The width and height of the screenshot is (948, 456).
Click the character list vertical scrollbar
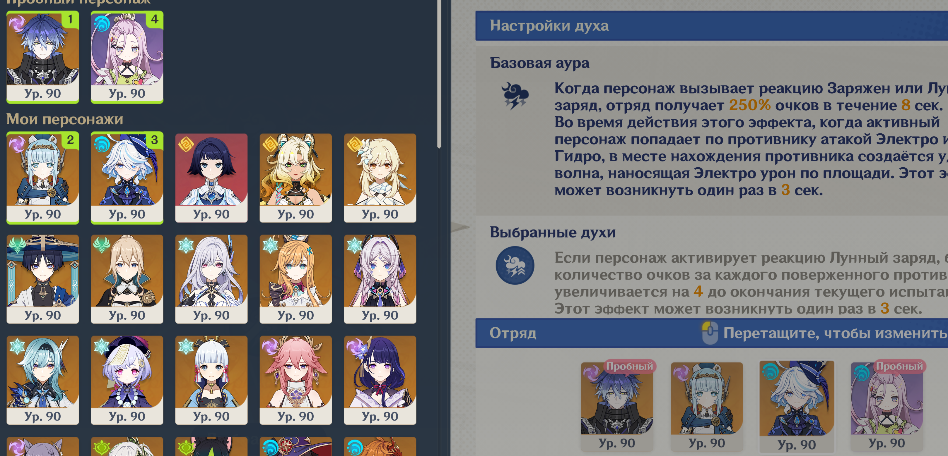[x=439, y=73]
